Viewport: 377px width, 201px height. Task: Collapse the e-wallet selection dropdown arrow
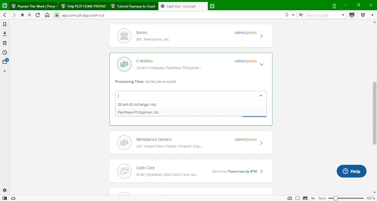pyautogui.click(x=261, y=96)
